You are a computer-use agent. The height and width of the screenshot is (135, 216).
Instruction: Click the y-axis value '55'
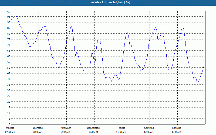point(9,62)
